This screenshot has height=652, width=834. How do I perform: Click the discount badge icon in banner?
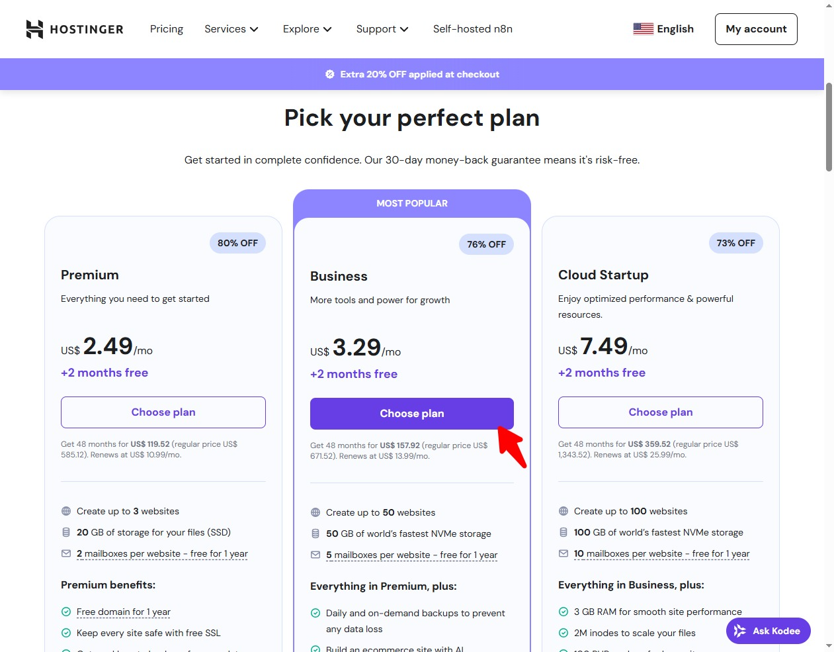[x=330, y=74]
